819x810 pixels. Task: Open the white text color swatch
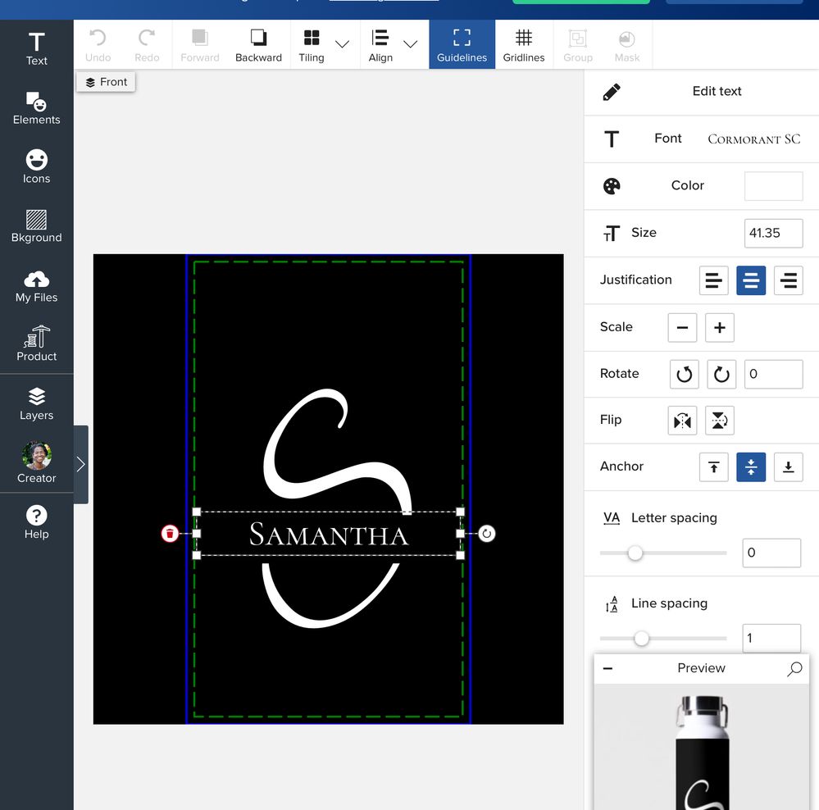point(773,186)
